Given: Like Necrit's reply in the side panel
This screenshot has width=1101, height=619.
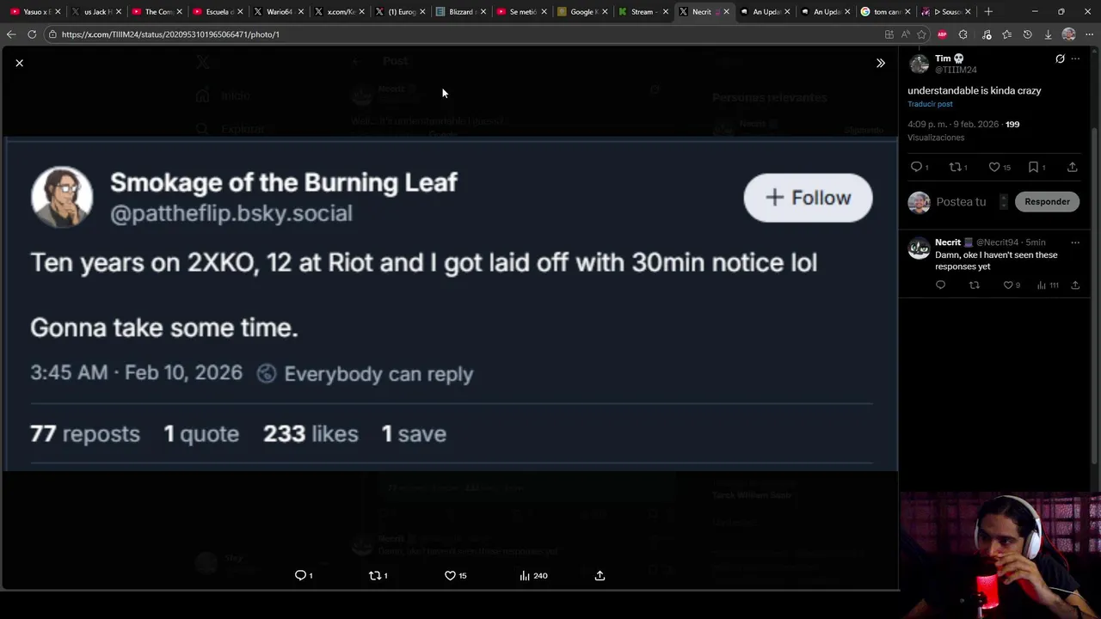Looking at the screenshot, I should (x=1008, y=285).
